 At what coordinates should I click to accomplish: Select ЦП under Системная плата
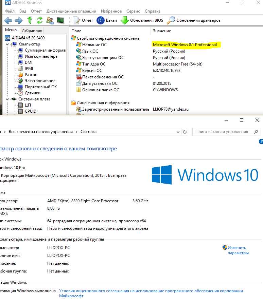click(24, 105)
